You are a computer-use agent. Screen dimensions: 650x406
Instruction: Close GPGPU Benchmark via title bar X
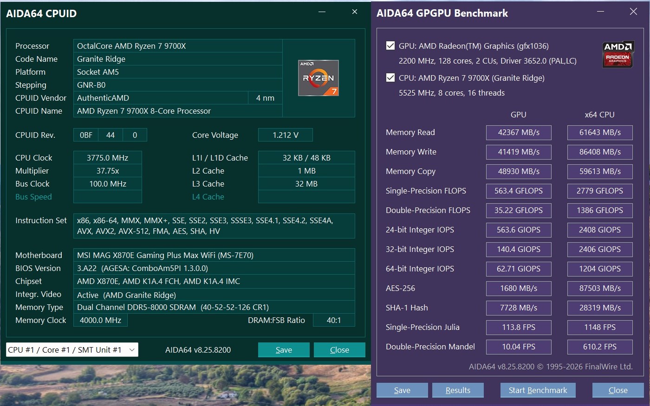click(633, 12)
